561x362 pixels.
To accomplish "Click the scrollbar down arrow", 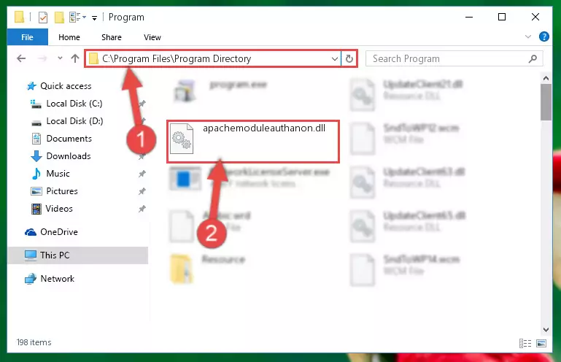I will [x=546, y=330].
